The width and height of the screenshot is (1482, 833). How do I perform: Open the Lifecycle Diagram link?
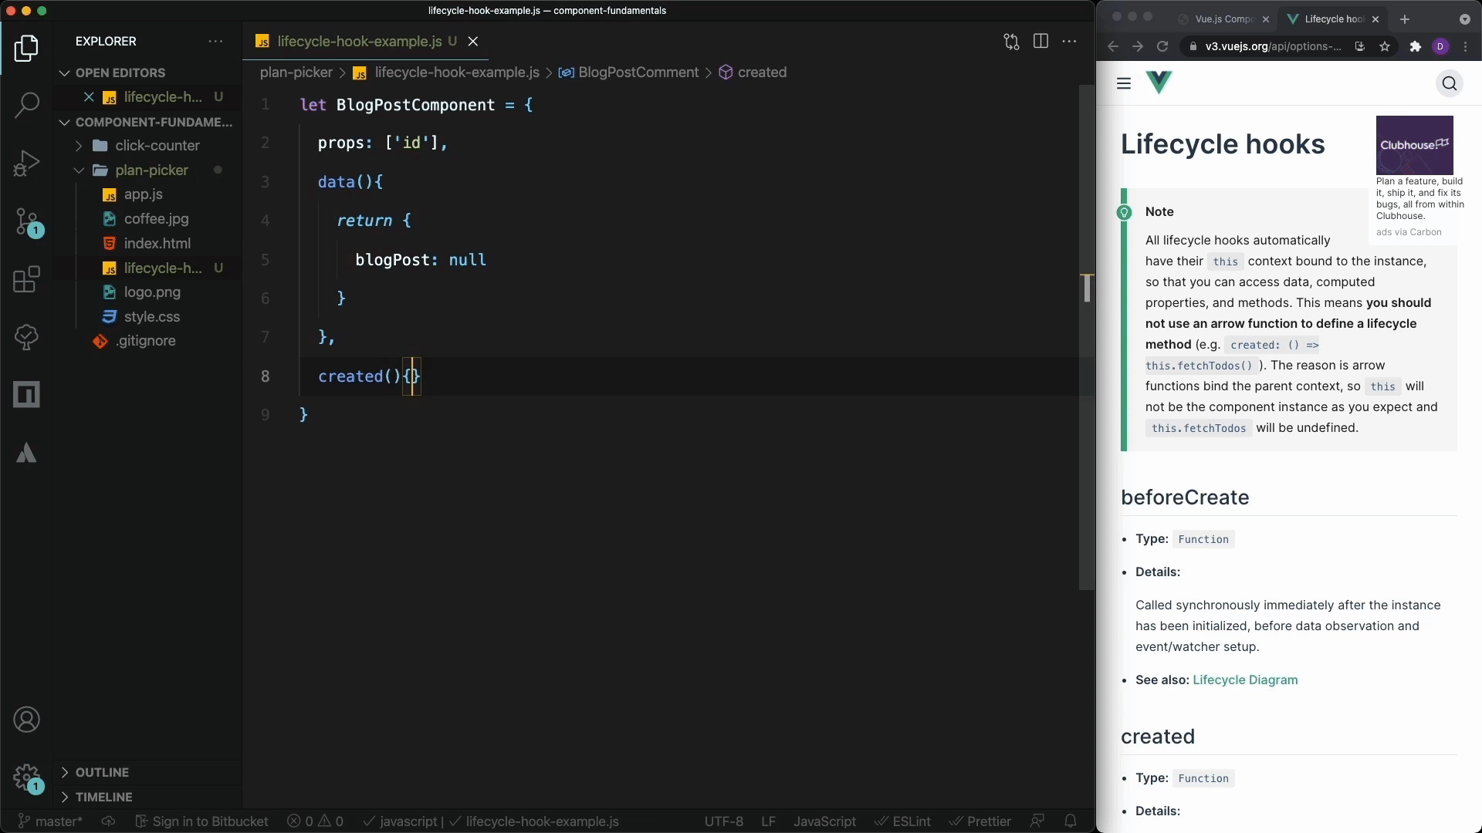pos(1245,680)
